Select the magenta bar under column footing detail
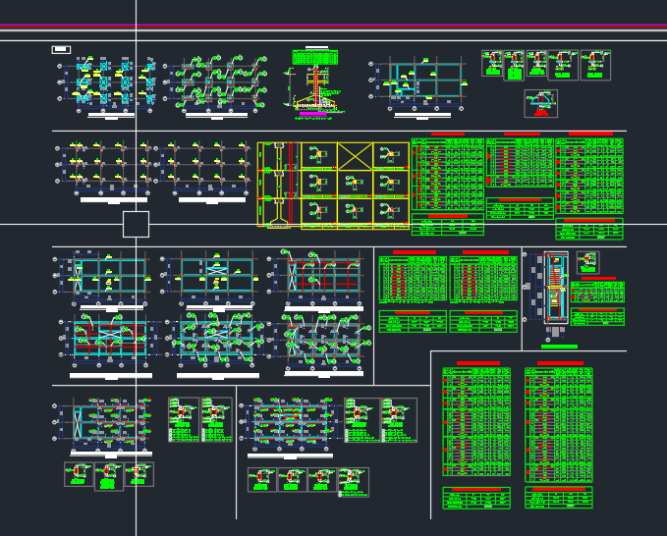 [x=312, y=114]
